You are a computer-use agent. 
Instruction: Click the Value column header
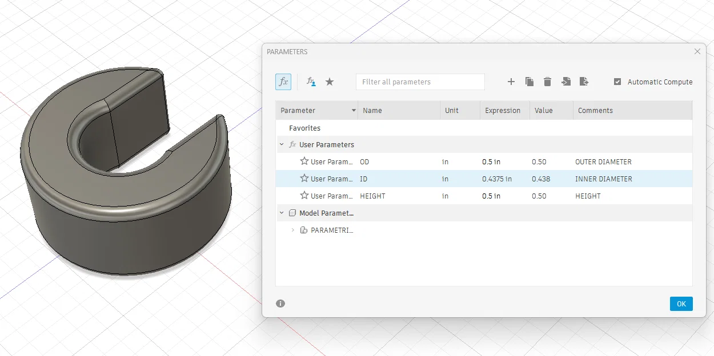coord(551,110)
